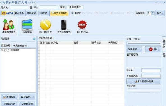This screenshot has width=166, height=106.
Task: Focus the 验证码 input field
Action: [151, 70]
